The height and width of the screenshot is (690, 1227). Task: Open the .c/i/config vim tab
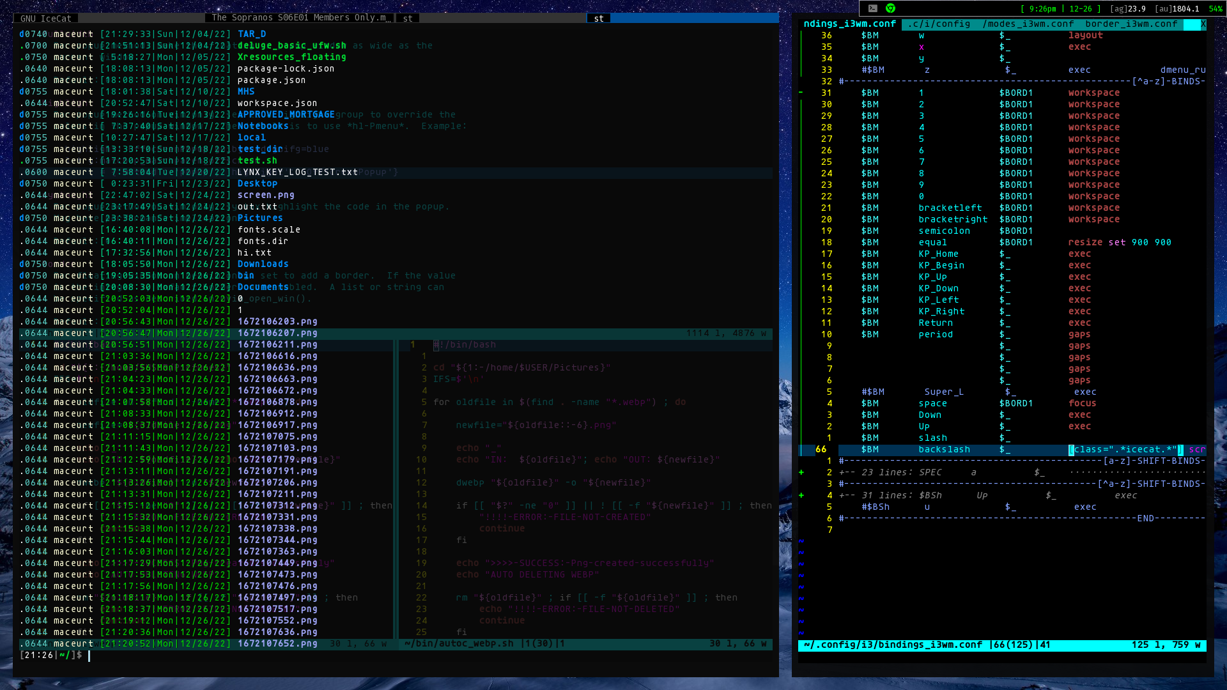(939, 24)
